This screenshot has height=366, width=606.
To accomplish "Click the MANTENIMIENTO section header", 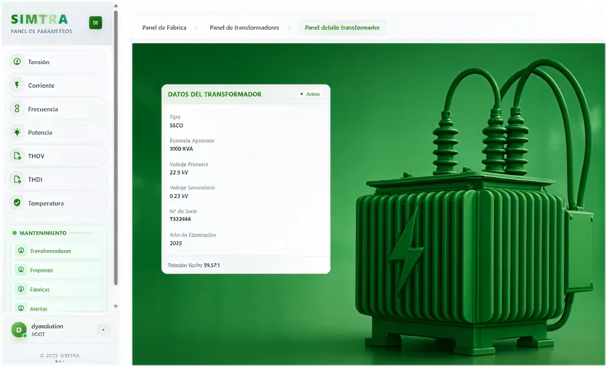I will click(x=43, y=233).
